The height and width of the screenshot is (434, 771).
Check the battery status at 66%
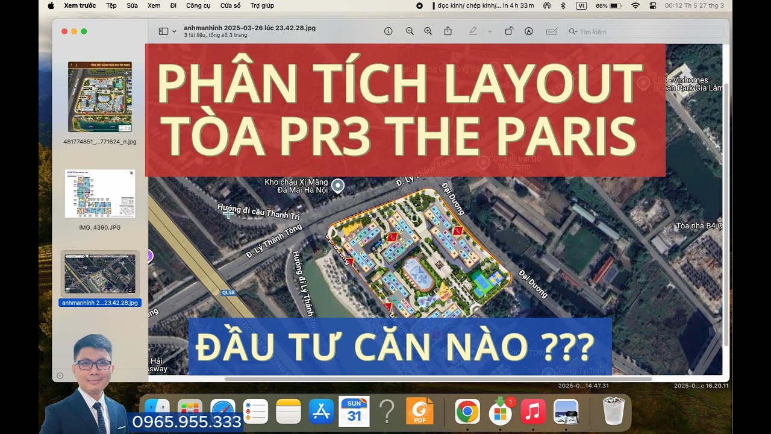[608, 5]
